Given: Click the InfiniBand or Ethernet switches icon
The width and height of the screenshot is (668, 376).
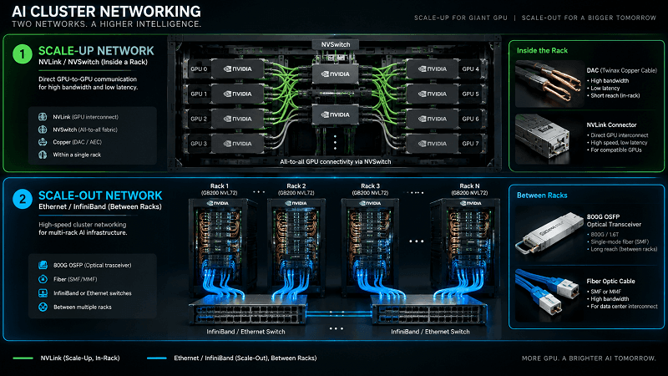Looking at the screenshot, I should pos(43,293).
